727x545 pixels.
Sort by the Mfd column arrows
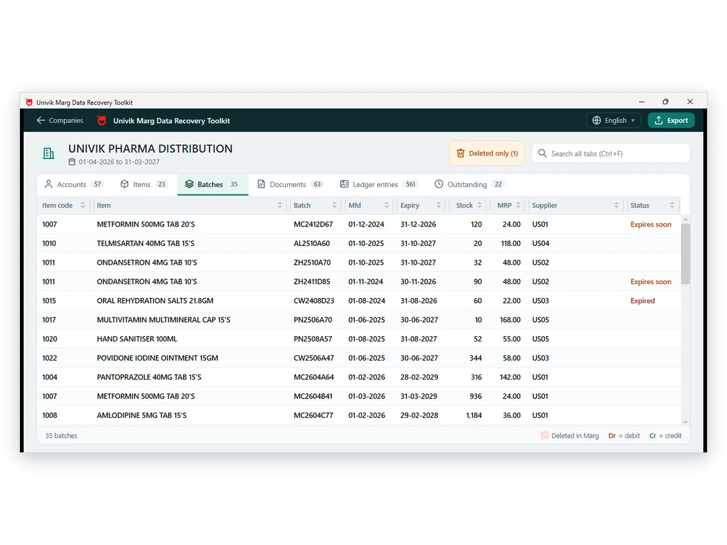click(x=387, y=205)
